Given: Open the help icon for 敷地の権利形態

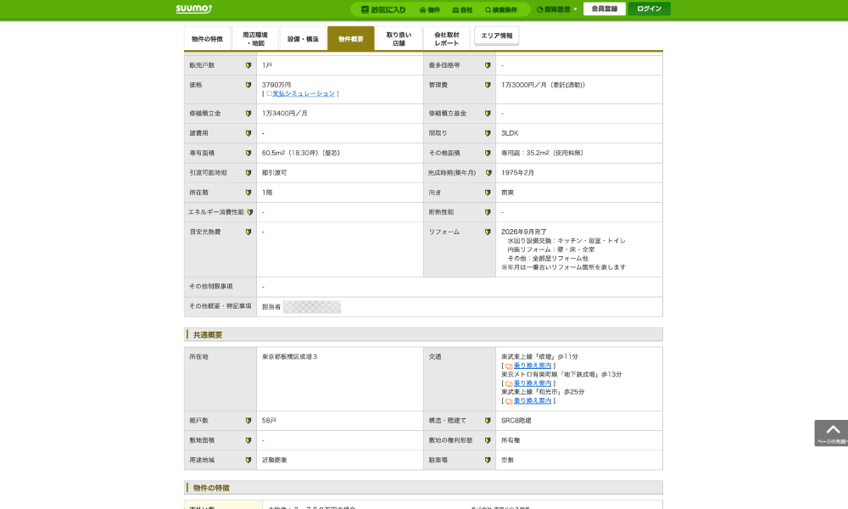Looking at the screenshot, I should 488,440.
